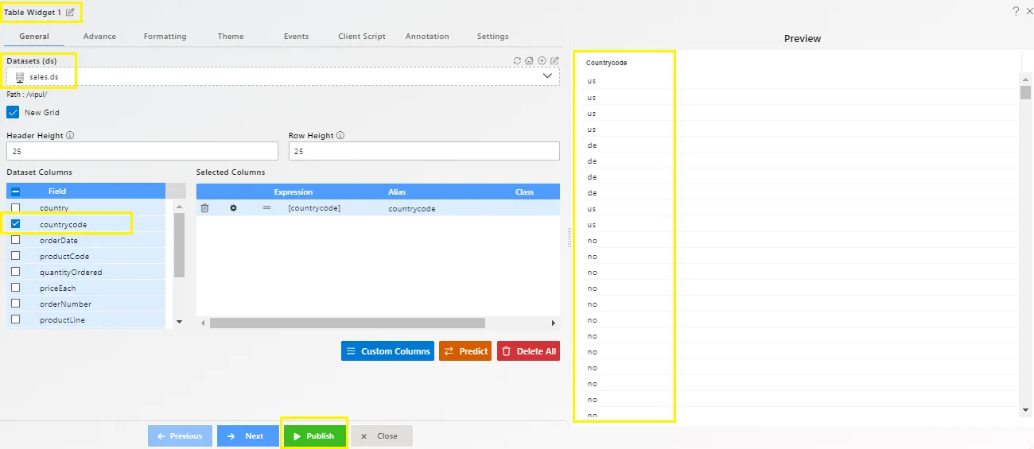Viewport: 1034px width, 449px height.
Task: Publish the table widget
Action: pyautogui.click(x=315, y=435)
